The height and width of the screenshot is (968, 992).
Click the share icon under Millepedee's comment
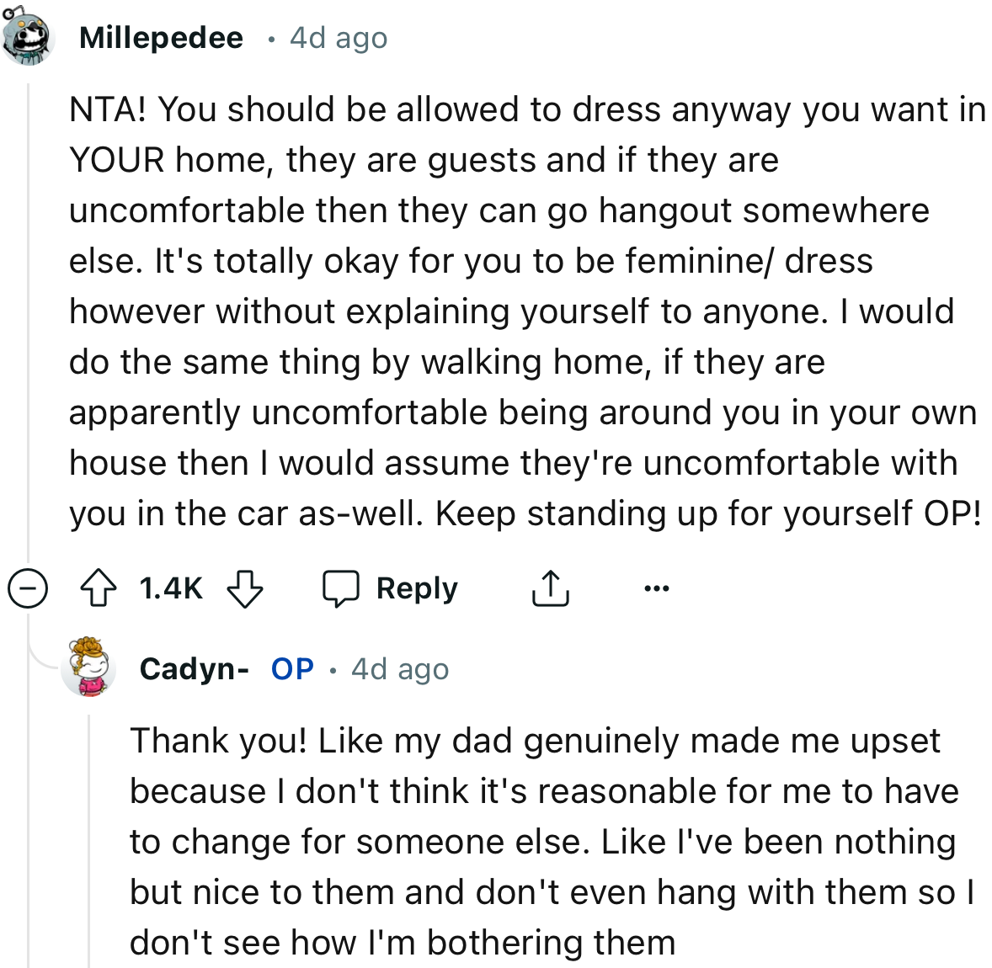click(x=550, y=588)
